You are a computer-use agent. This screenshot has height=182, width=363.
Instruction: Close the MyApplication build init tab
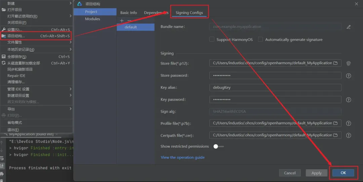point(57,134)
